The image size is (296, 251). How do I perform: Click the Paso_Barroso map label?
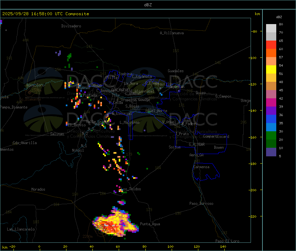click(x=201, y=204)
